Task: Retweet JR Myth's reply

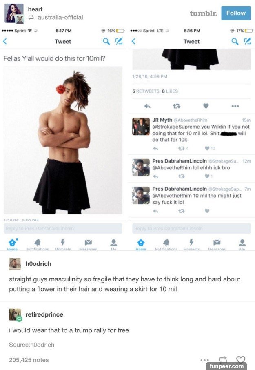Action: [181, 148]
